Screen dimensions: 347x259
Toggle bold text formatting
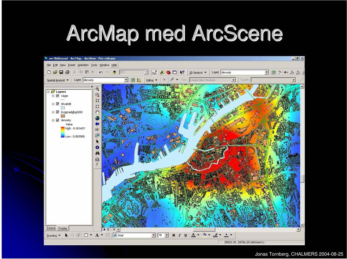[173, 236]
